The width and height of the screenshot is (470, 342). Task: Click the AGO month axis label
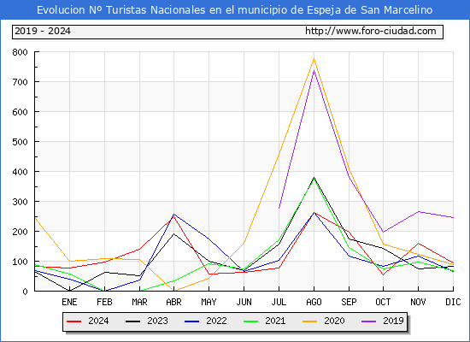(x=314, y=302)
